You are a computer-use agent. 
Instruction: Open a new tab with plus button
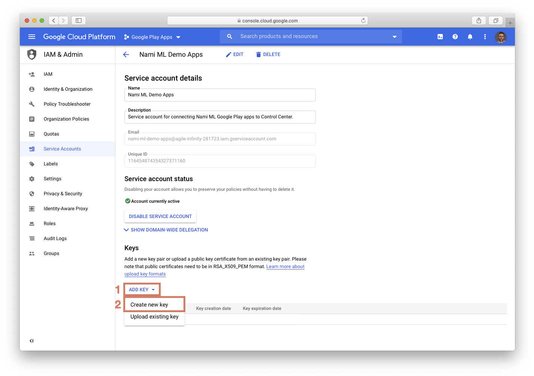pyautogui.click(x=510, y=23)
